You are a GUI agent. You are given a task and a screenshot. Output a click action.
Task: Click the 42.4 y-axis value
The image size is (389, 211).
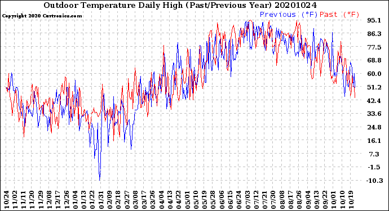click(374, 101)
